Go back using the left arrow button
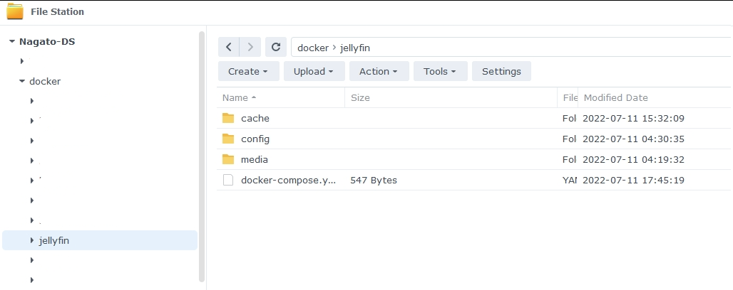Viewport: 733px width, 290px height. (x=228, y=47)
